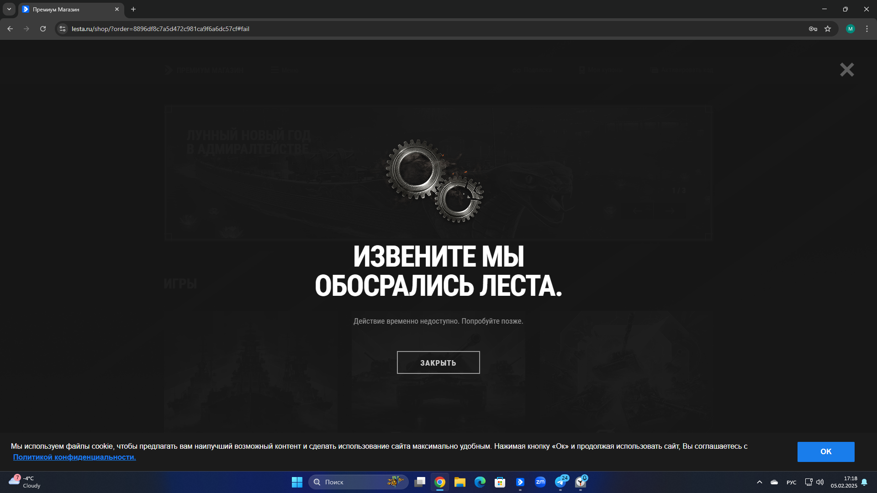This screenshot has width=877, height=493.
Task: Close the error overlay with the X icon
Action: click(847, 69)
